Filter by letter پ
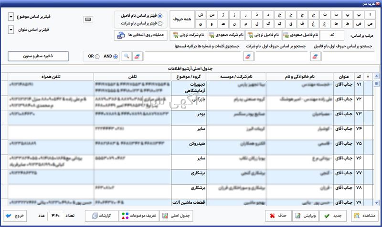 pyautogui.click(x=348, y=15)
